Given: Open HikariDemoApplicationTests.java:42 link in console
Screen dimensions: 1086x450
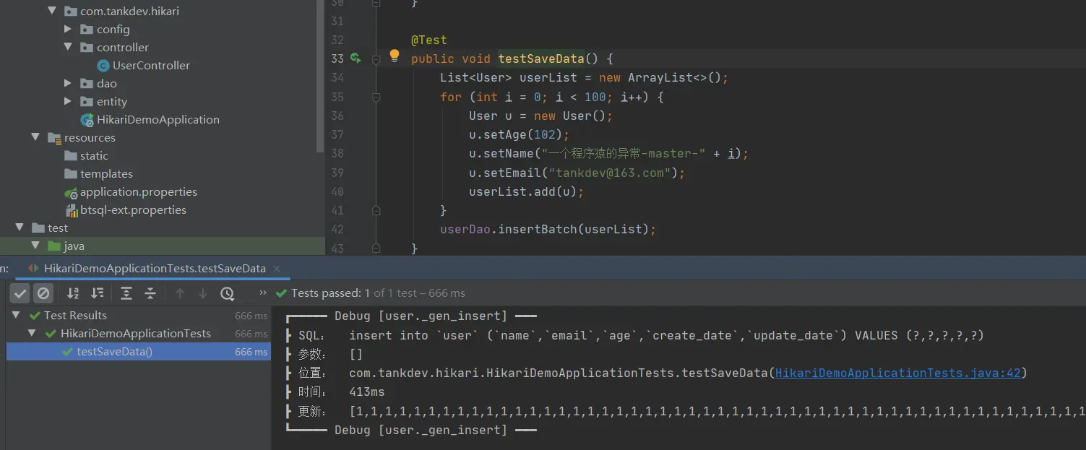Looking at the screenshot, I should tap(897, 373).
